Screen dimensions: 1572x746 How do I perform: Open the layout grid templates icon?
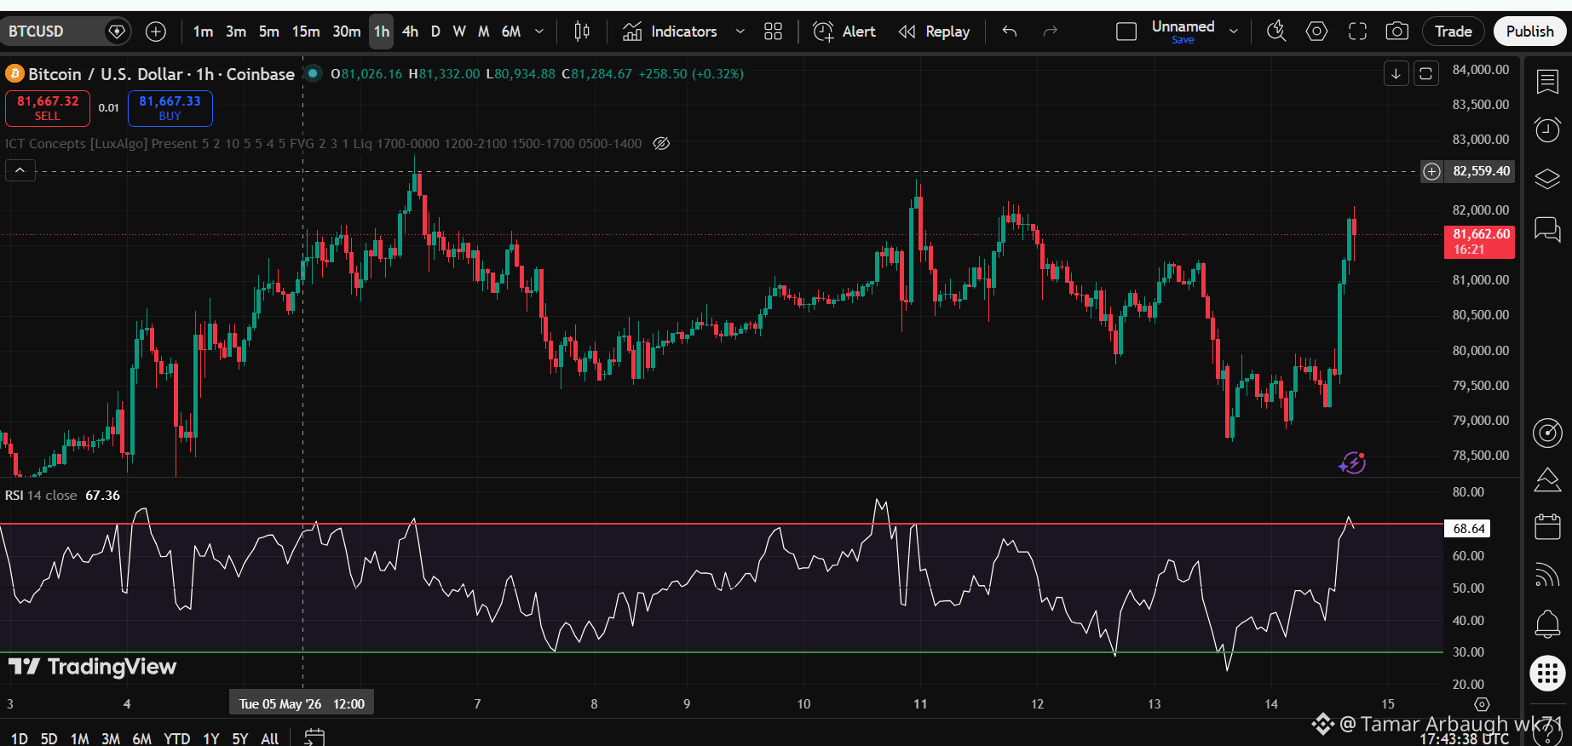[x=773, y=32]
